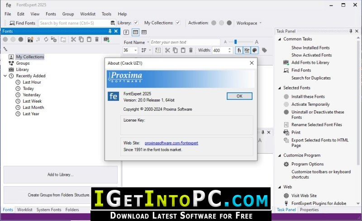Click the refresh icon in Fonts panel toolbar

pos(46,39)
